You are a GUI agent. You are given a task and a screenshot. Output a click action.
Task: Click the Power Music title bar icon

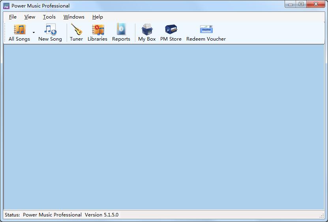(x=6, y=6)
